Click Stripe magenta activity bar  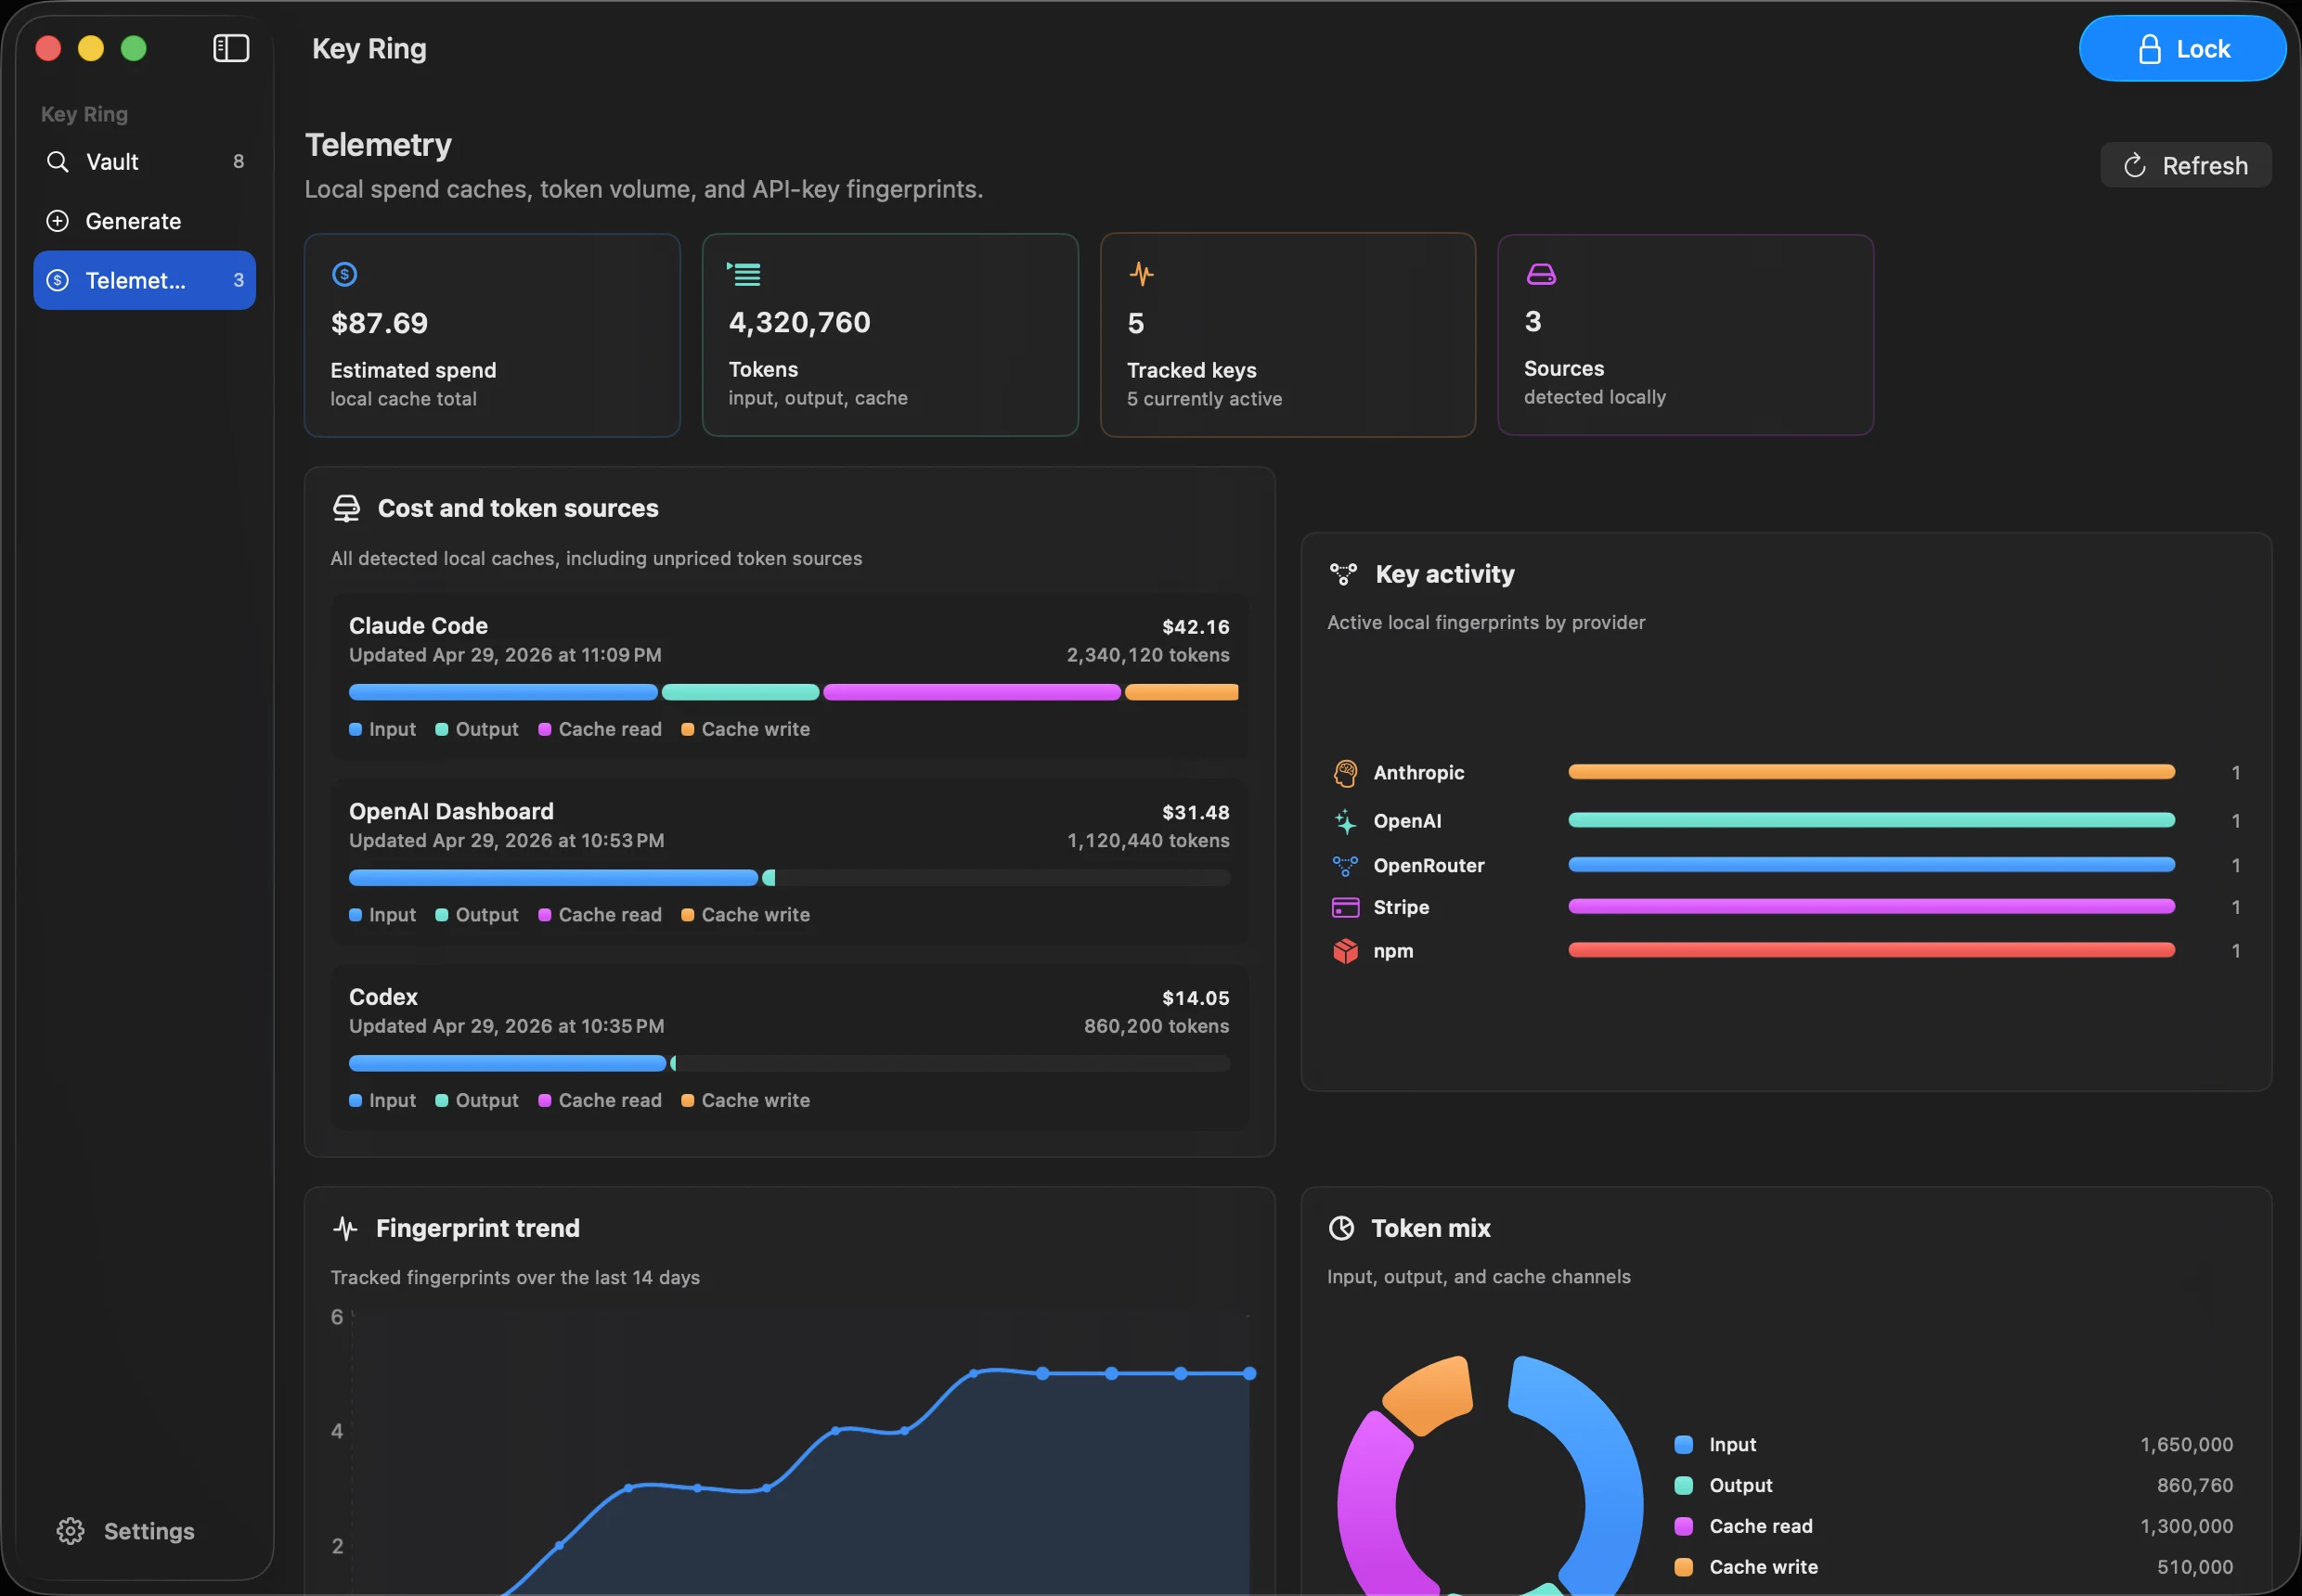tap(1870, 907)
